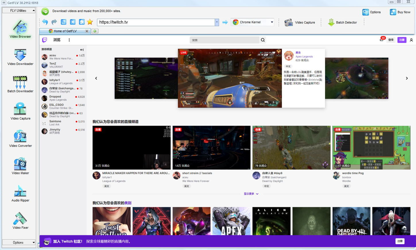416x250 pixels.
Task: Open Options in the top right
Action: [x=372, y=12]
